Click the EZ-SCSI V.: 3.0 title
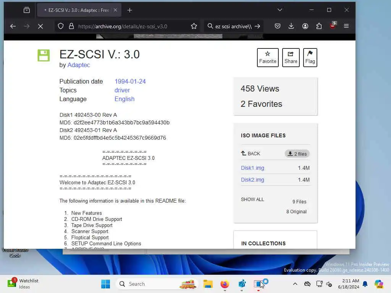The width and height of the screenshot is (391, 293). 100,54
